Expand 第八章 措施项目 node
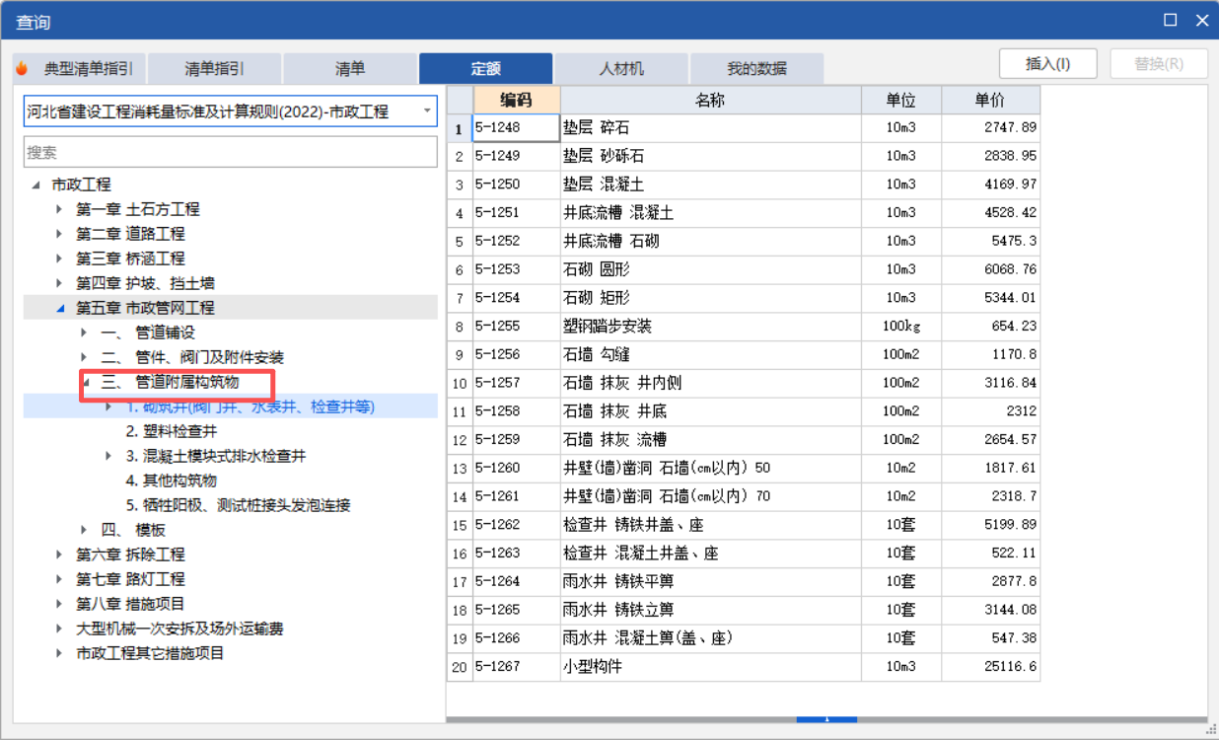 (59, 604)
